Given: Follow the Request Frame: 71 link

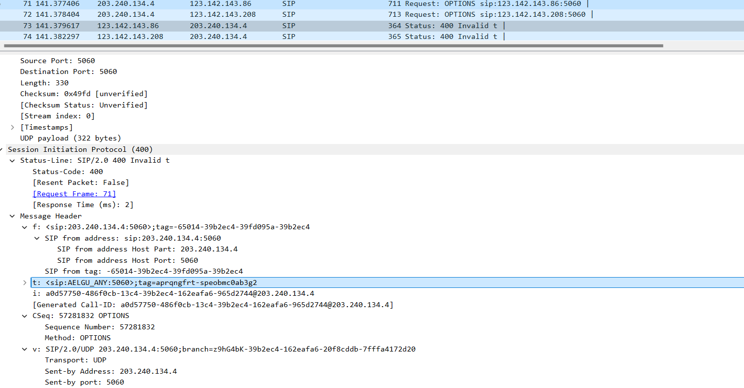Looking at the screenshot, I should coord(74,193).
